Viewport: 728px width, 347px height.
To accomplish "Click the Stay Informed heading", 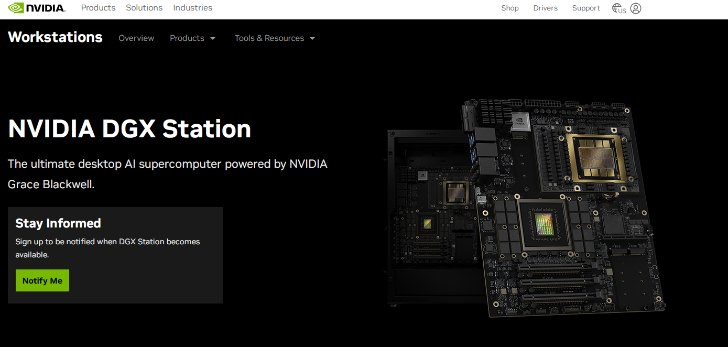I will 58,223.
